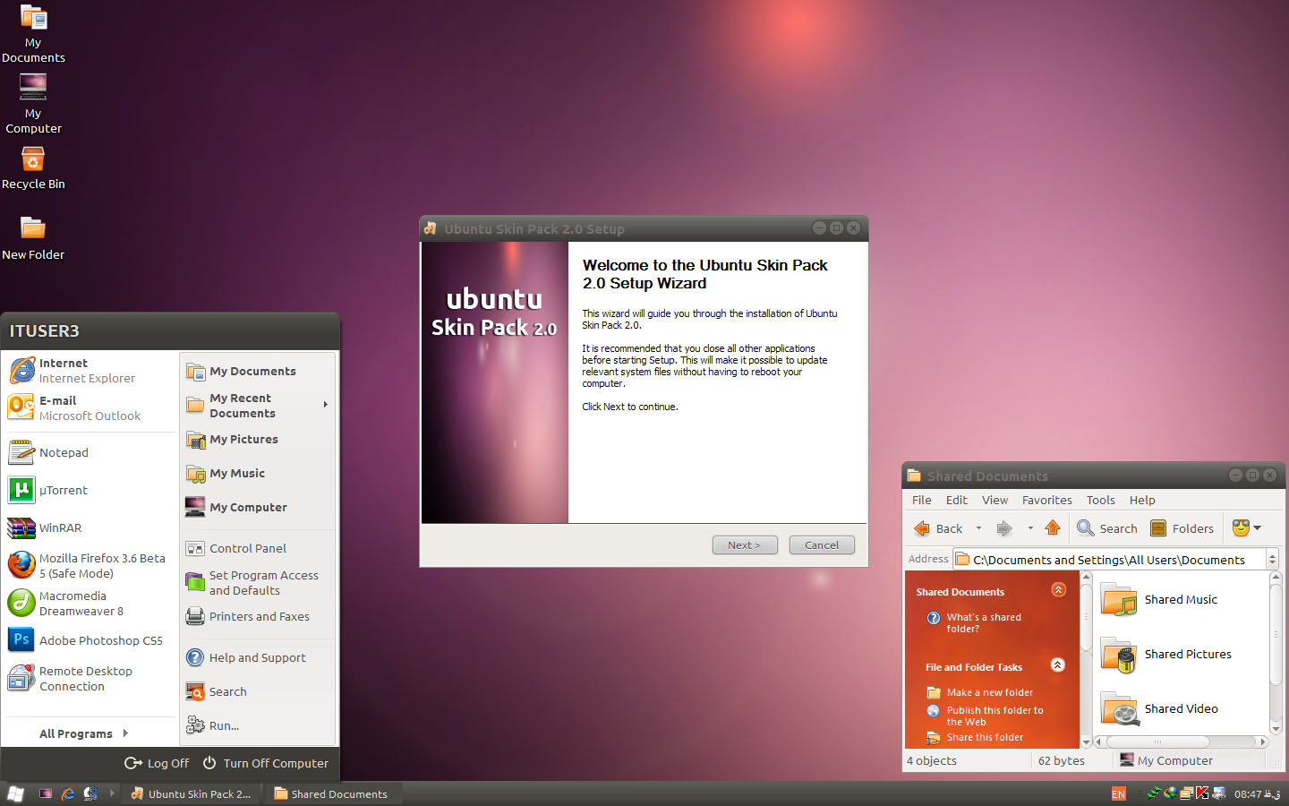Open the New Folder desktop icon
1289x806 pixels.
(33, 237)
